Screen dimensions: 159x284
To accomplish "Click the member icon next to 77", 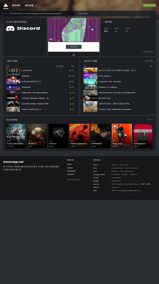I will pos(70,98).
